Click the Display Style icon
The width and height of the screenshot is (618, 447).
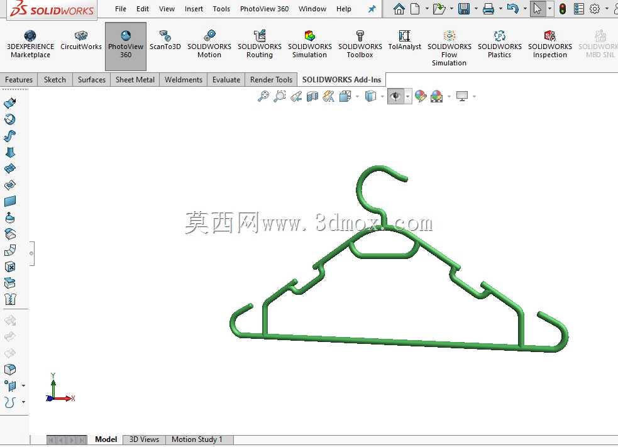click(370, 96)
